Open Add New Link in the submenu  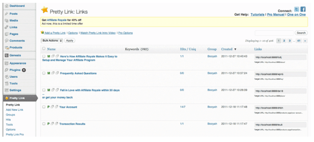tap(14, 110)
